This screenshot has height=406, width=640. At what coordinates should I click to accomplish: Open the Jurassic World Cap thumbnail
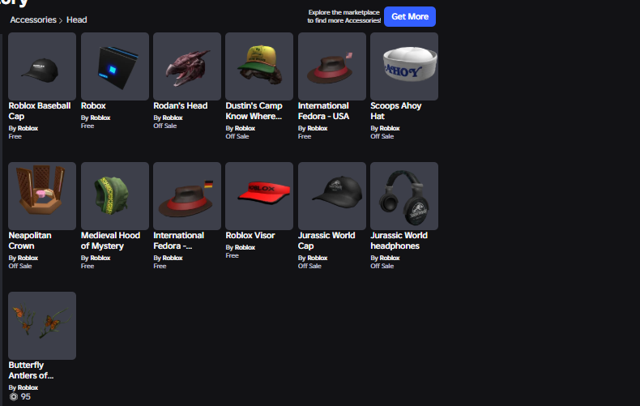pos(332,196)
